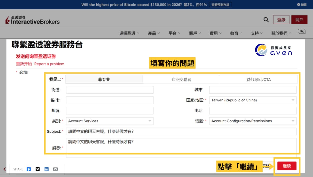Focus the 邮编 postal code field
Viewport: 313px width, 177px height.
110,111
